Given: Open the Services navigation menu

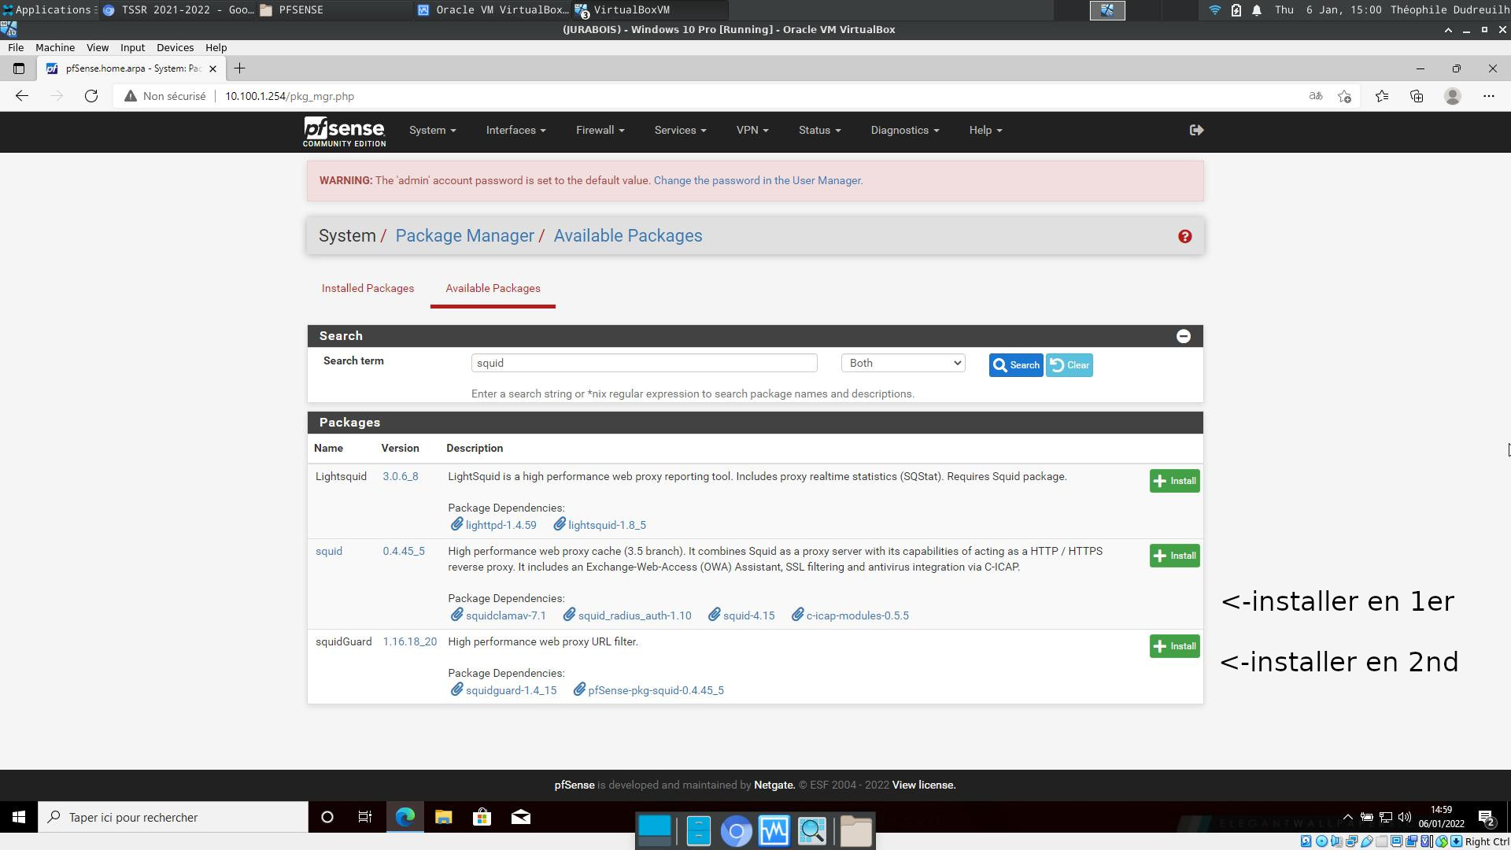Looking at the screenshot, I should tap(680, 130).
